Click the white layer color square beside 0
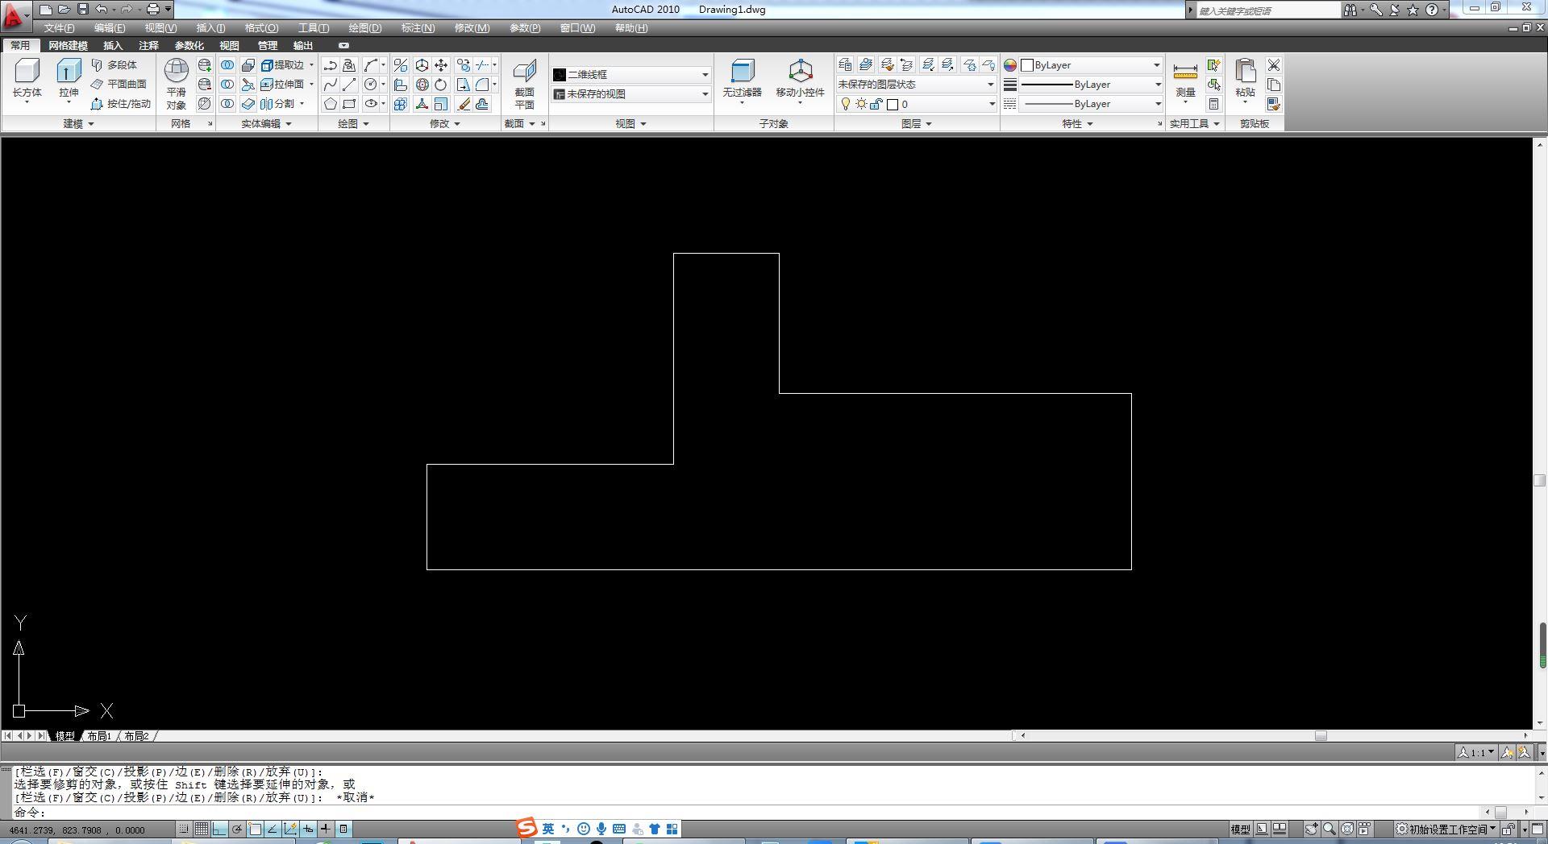This screenshot has height=844, width=1548. (x=893, y=104)
